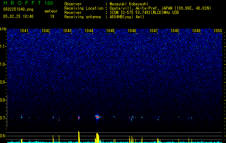Click the 1.0 kHz frequency axis label

click(3, 64)
